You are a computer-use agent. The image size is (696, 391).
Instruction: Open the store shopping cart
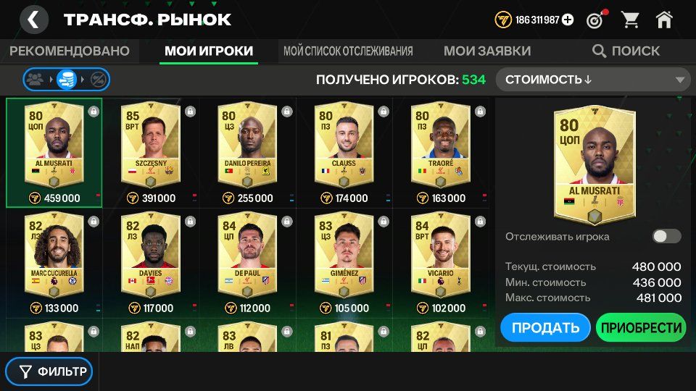pyautogui.click(x=630, y=20)
